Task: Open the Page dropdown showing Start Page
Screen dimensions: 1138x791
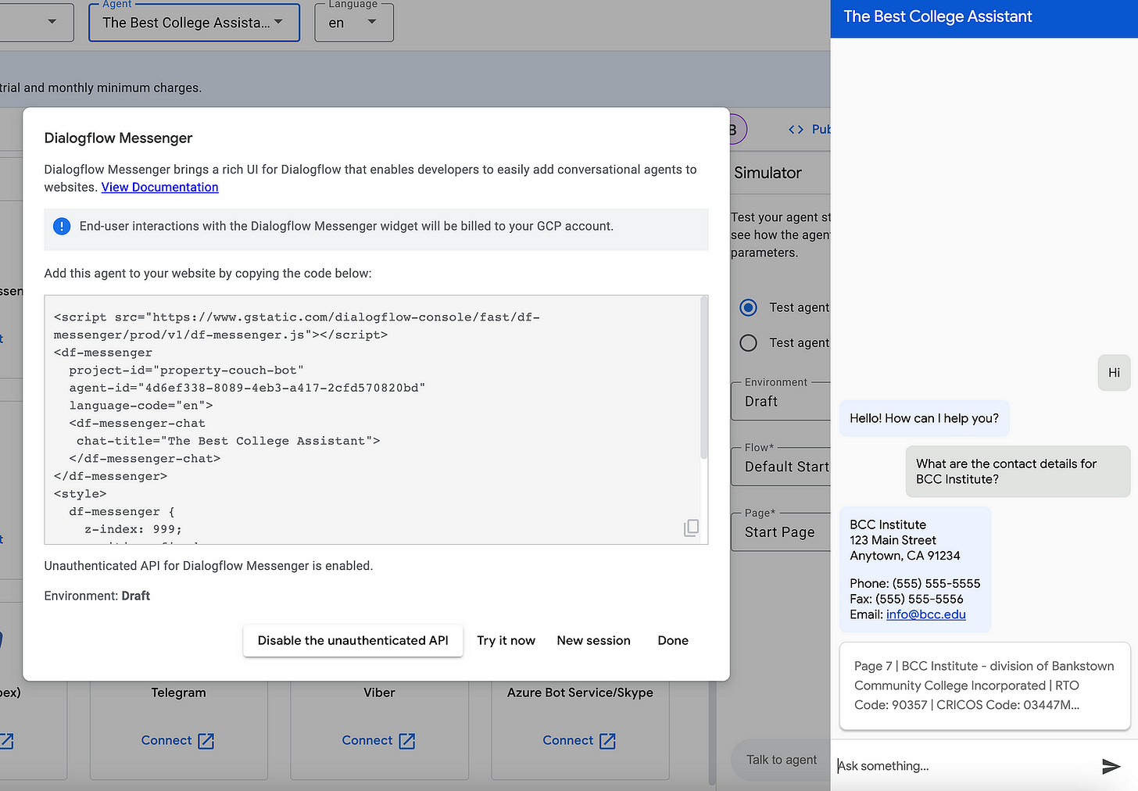Action: [782, 532]
